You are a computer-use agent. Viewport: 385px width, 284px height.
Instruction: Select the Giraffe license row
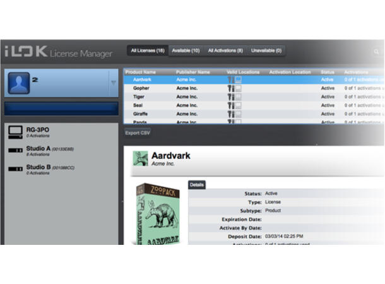(254, 114)
